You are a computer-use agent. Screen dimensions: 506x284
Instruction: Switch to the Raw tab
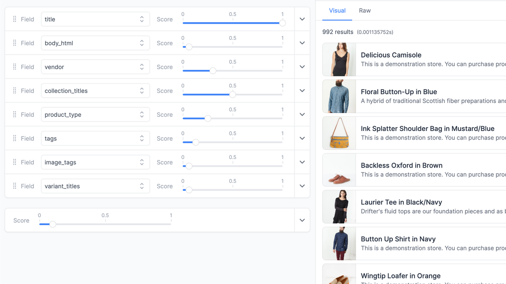coord(364,11)
